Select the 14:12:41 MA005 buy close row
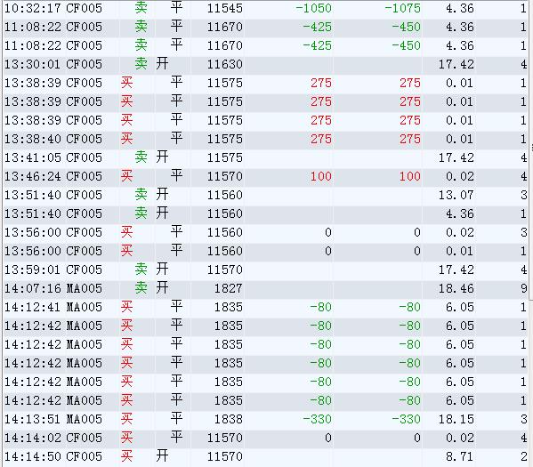533x467 pixels. click(x=265, y=307)
